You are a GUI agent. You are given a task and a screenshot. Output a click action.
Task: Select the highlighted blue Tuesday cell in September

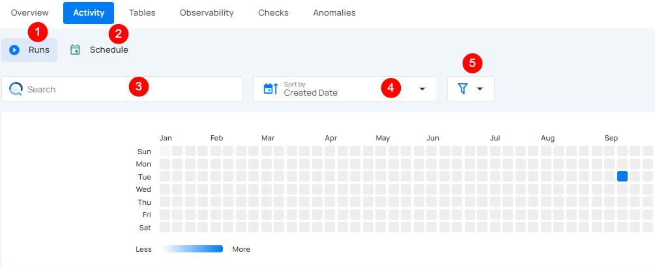pos(622,176)
